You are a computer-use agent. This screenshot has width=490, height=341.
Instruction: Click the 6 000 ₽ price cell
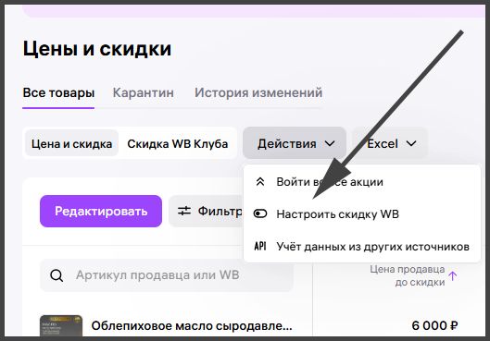pyautogui.click(x=434, y=325)
